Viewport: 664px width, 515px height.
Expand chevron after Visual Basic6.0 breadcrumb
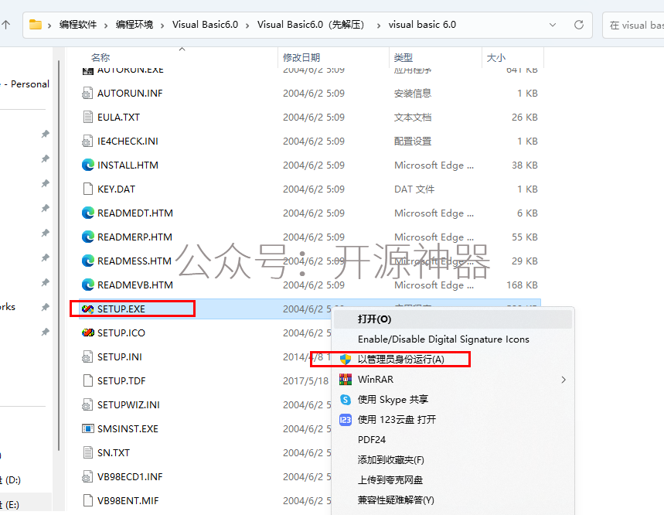pos(247,26)
